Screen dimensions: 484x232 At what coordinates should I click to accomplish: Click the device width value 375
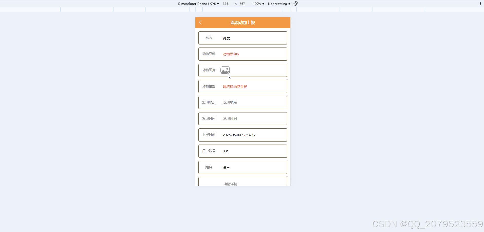pos(225,4)
